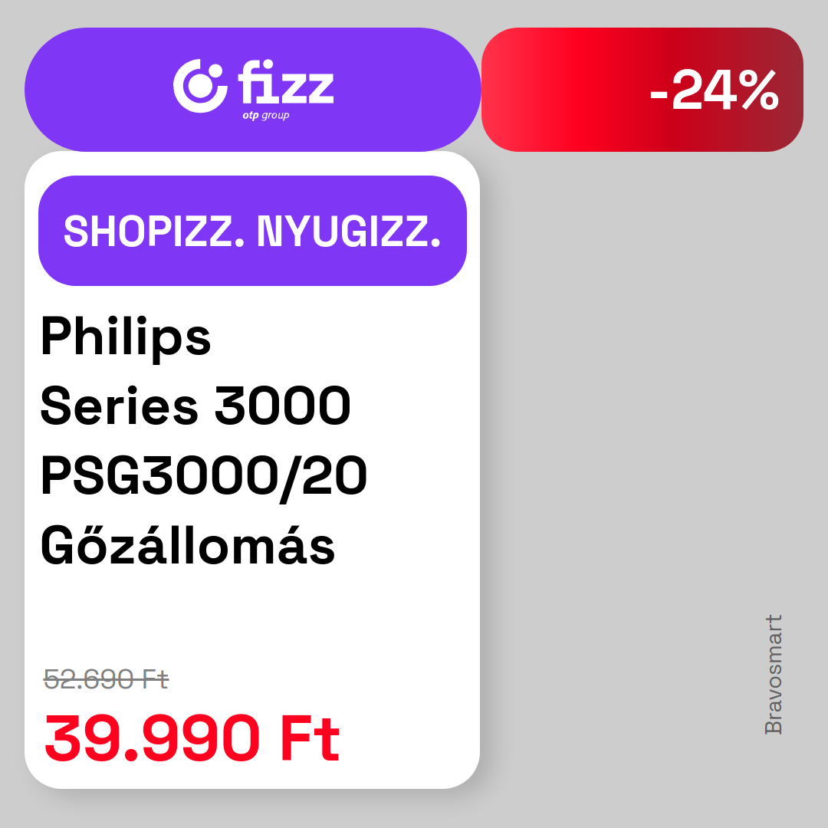
Task: Click purple slogan banner's empty lower edge
Action: coord(252,271)
